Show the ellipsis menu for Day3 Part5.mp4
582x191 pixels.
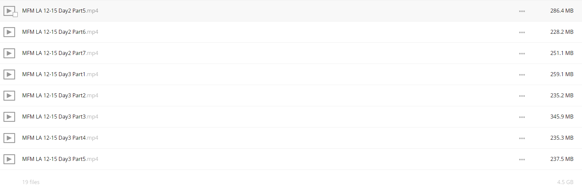point(522,160)
